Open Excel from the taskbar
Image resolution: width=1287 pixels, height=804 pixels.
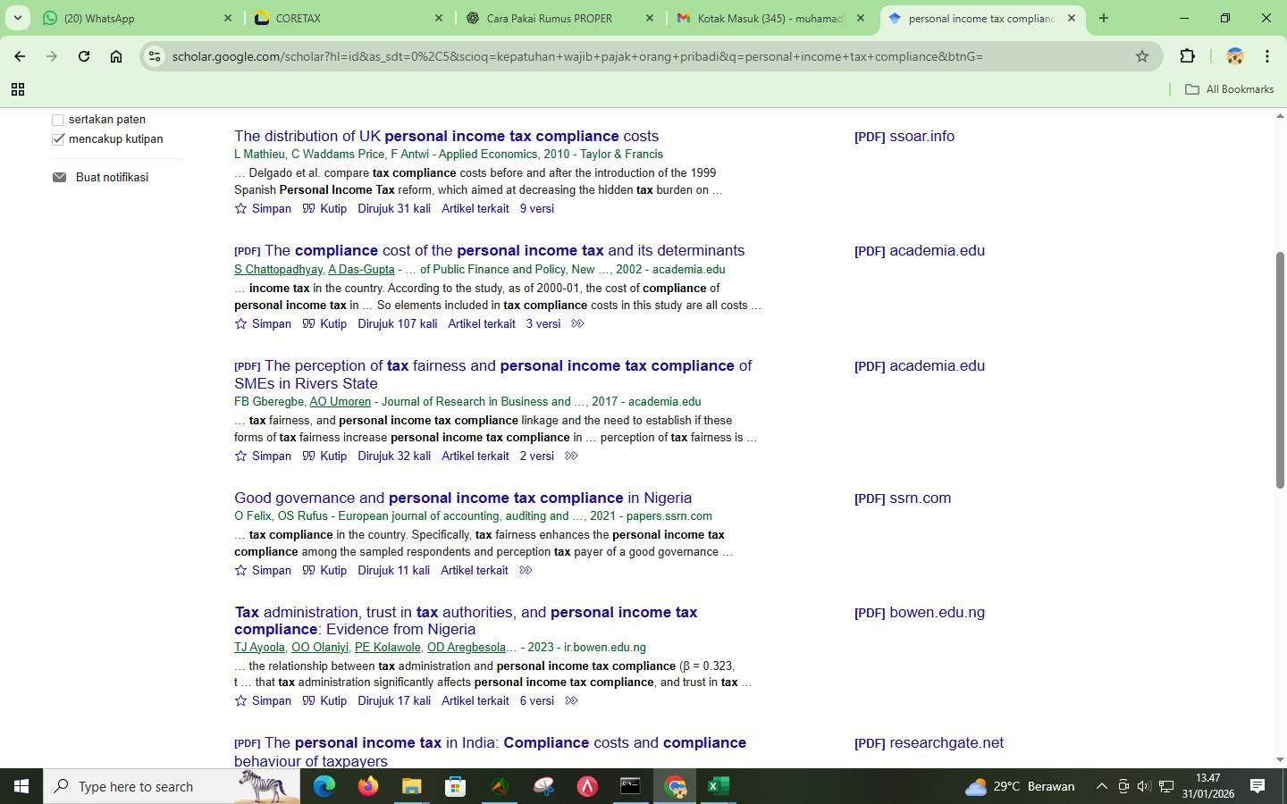point(718,787)
